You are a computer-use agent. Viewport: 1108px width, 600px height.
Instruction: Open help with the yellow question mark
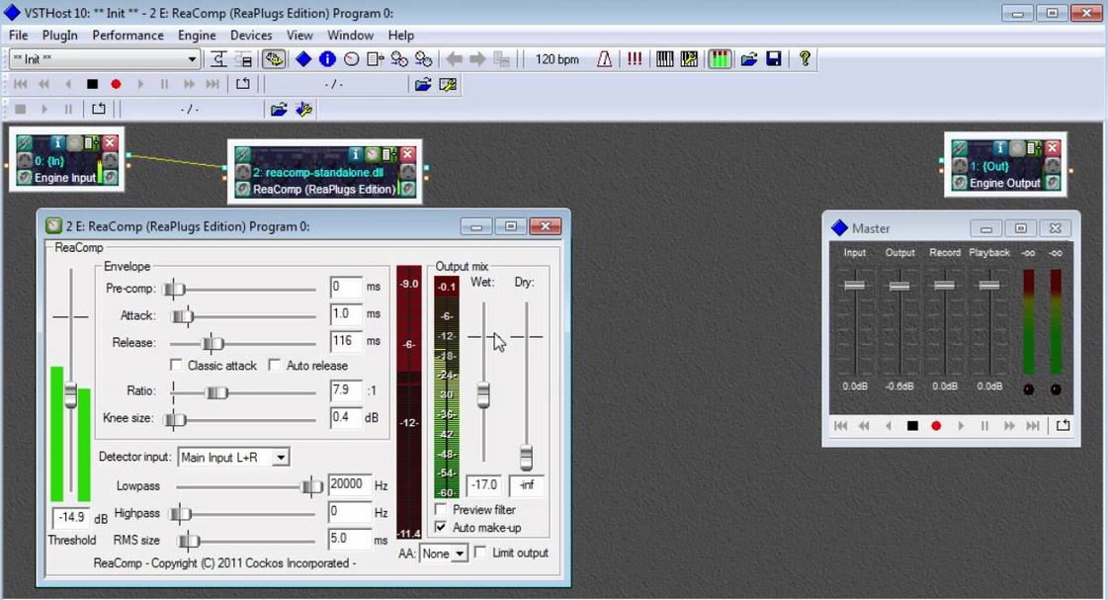click(805, 59)
